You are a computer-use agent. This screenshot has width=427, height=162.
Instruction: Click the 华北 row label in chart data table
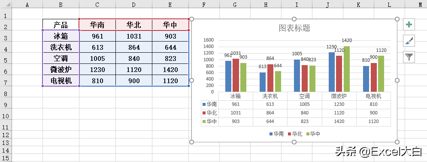pyautogui.click(x=209, y=113)
